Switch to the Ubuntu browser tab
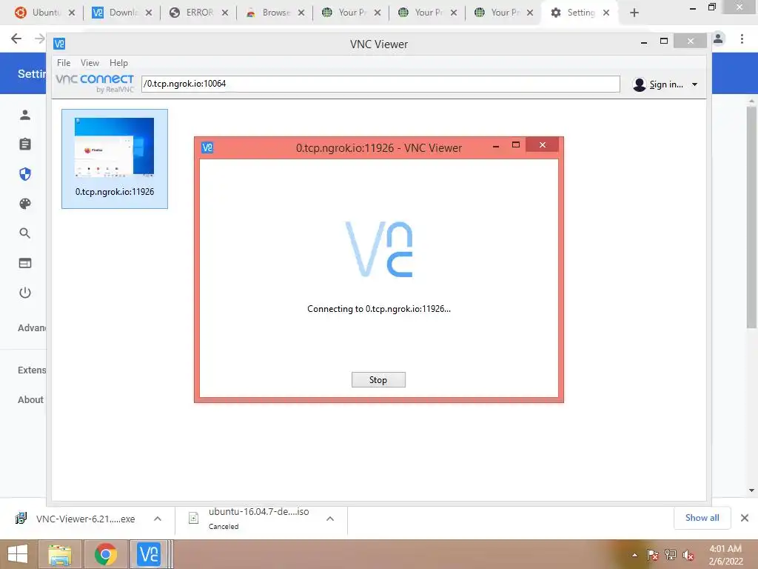This screenshot has width=758, height=569. coord(44,13)
